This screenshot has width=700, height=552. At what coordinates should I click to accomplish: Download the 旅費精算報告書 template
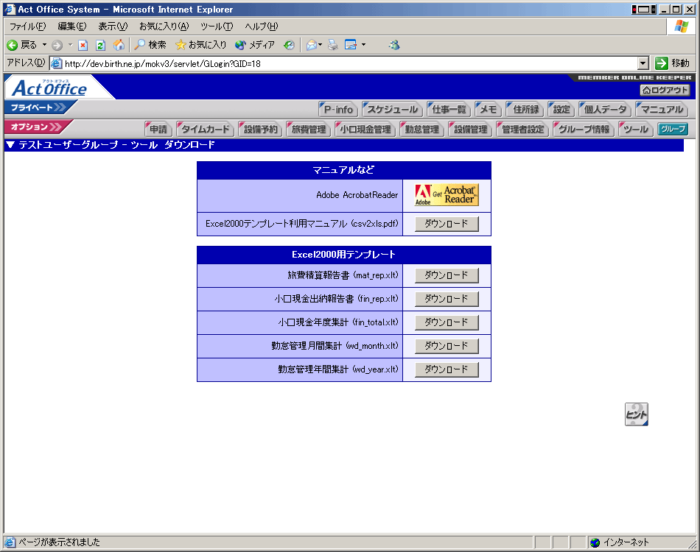pos(447,276)
